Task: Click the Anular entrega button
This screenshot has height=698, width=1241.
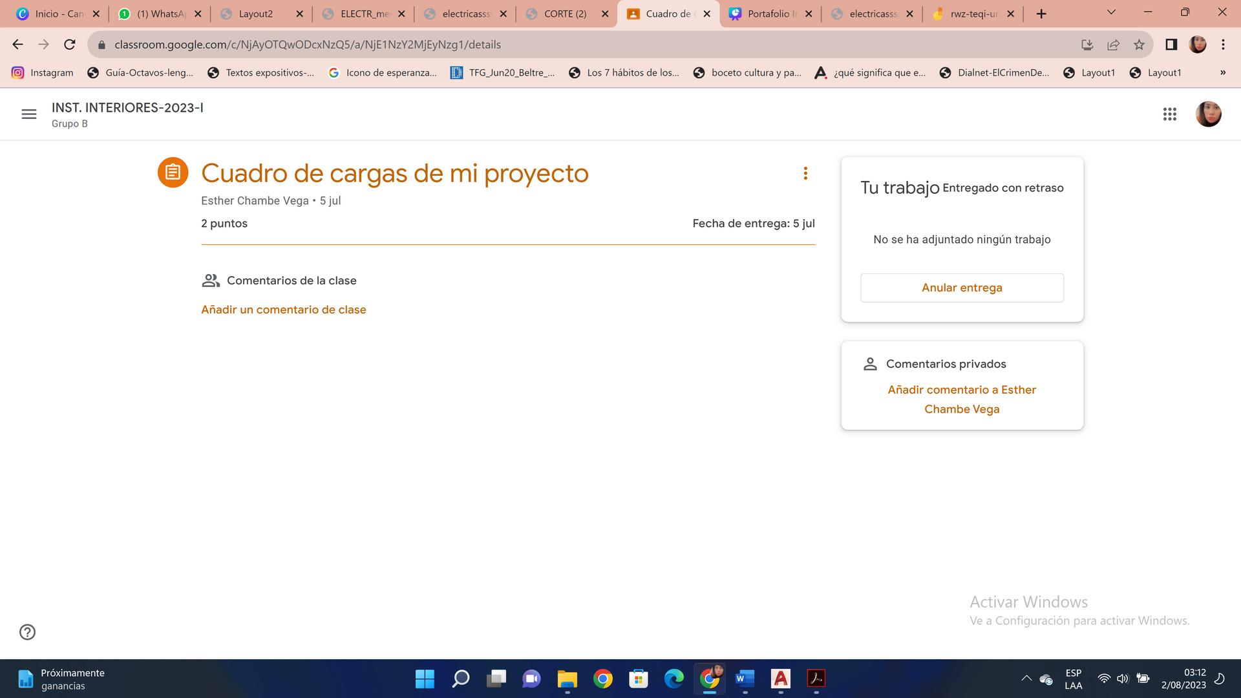Action: pyautogui.click(x=962, y=288)
